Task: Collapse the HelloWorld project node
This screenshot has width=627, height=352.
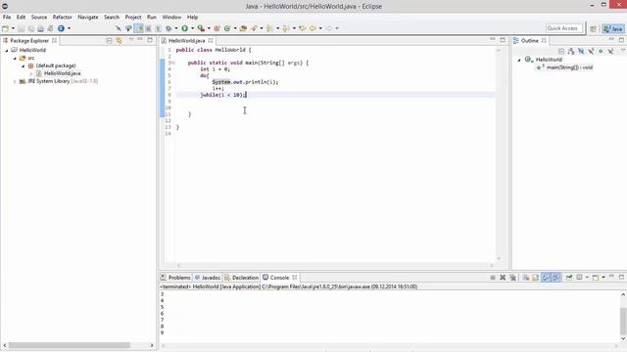Action: point(7,51)
